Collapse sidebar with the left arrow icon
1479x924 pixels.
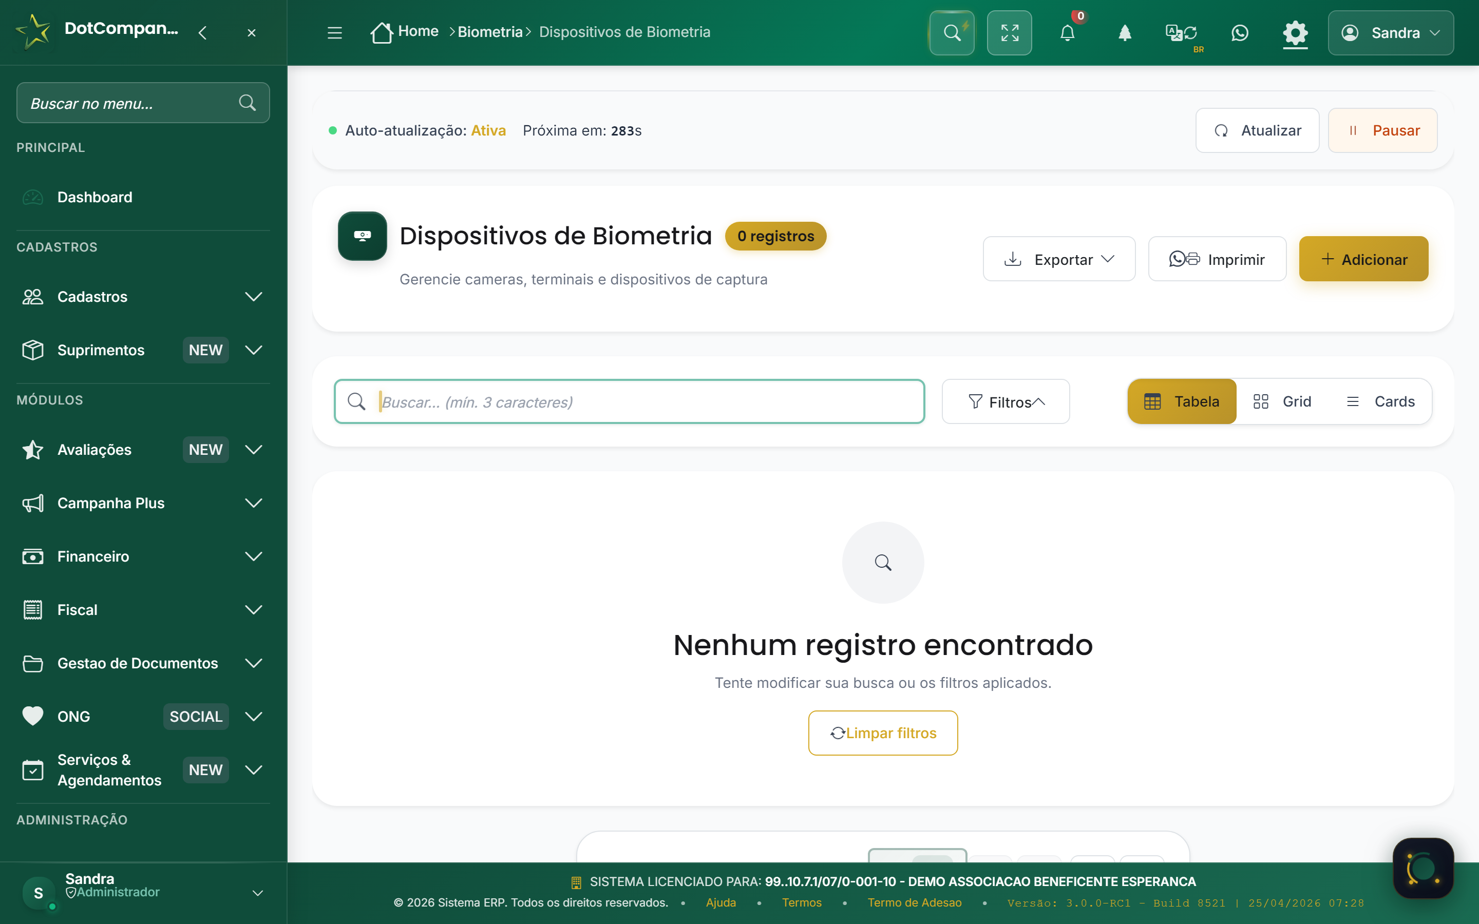pyautogui.click(x=203, y=32)
